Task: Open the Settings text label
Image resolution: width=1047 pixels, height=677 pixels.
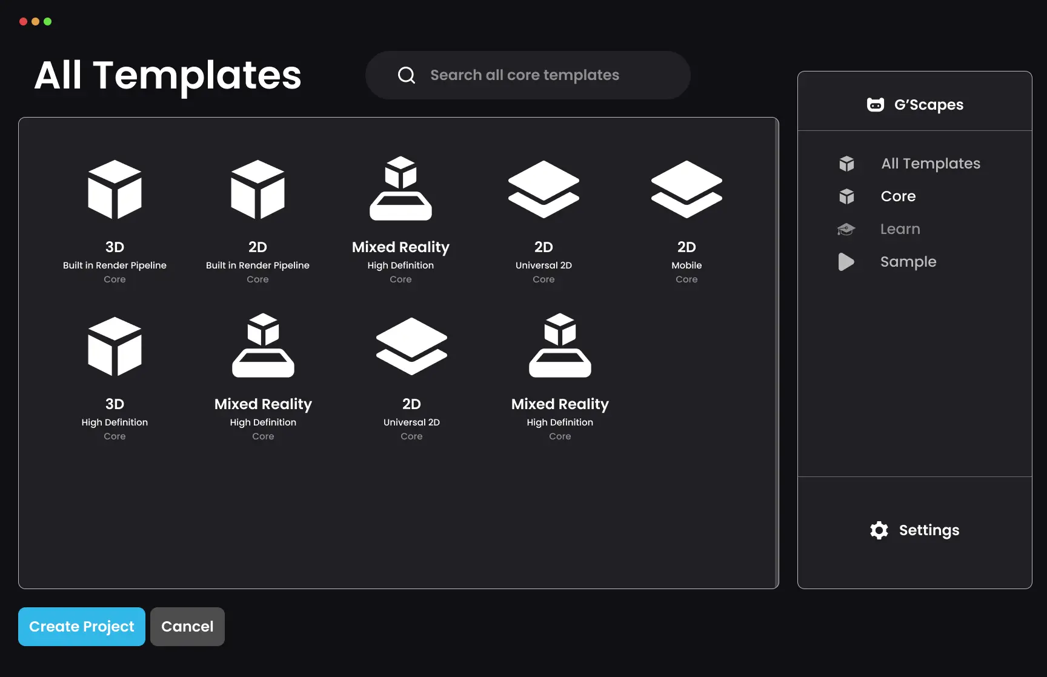Action: tap(929, 530)
